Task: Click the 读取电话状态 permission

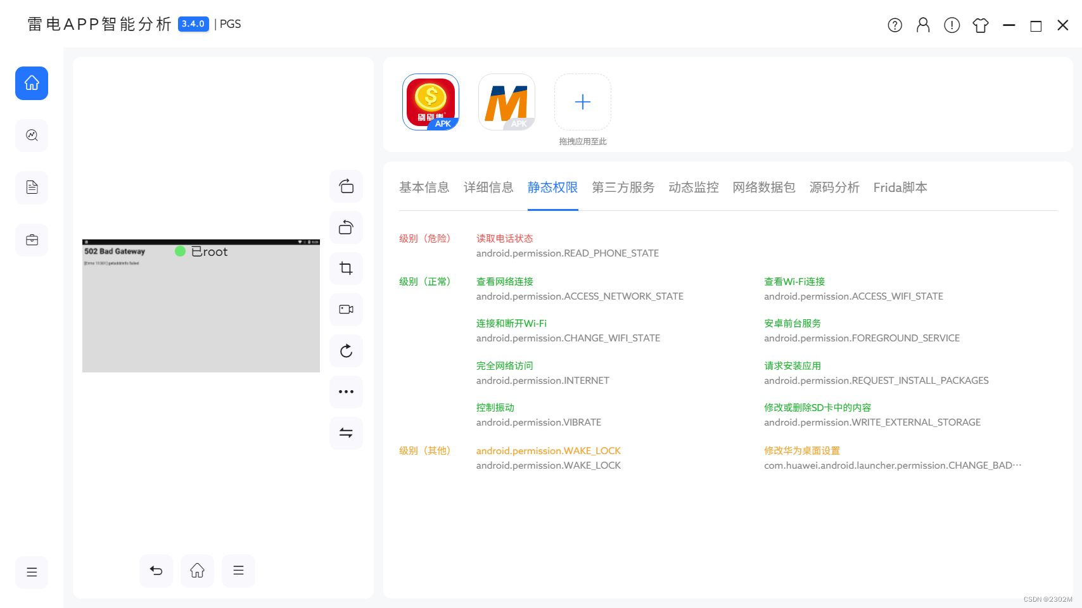Action: [x=505, y=239]
